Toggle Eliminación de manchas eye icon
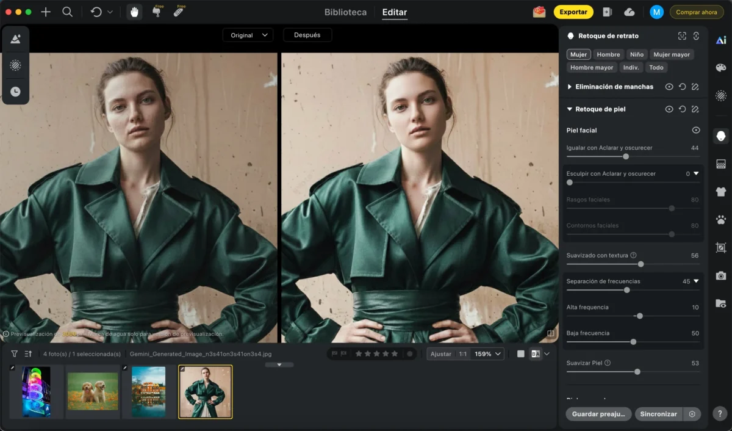This screenshot has width=732, height=431. pos(669,87)
